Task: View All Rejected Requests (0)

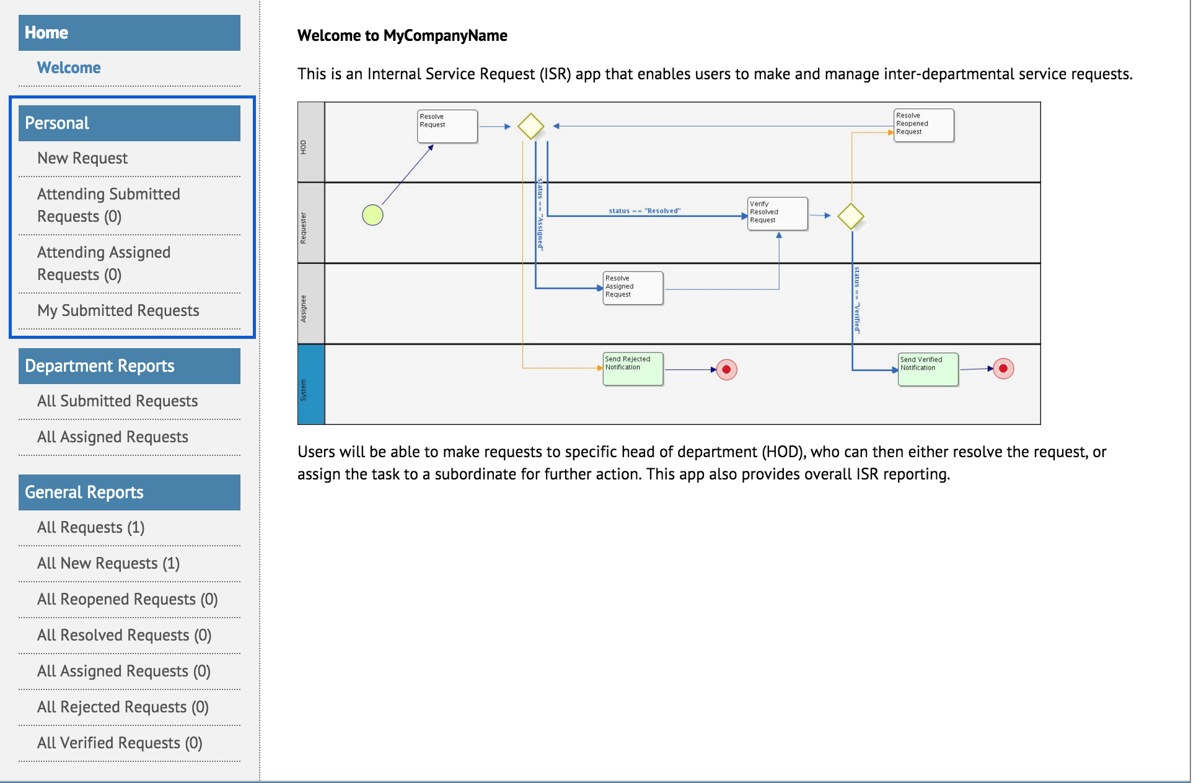Action: [123, 707]
